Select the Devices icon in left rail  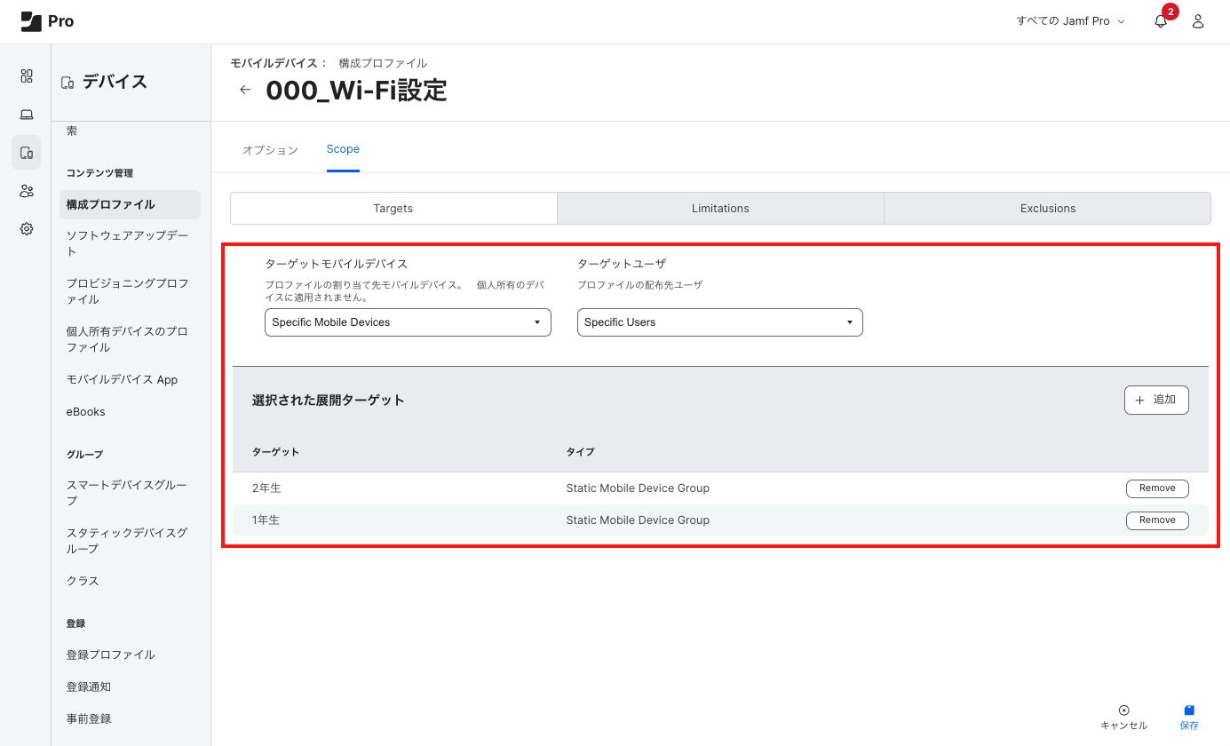point(27,153)
